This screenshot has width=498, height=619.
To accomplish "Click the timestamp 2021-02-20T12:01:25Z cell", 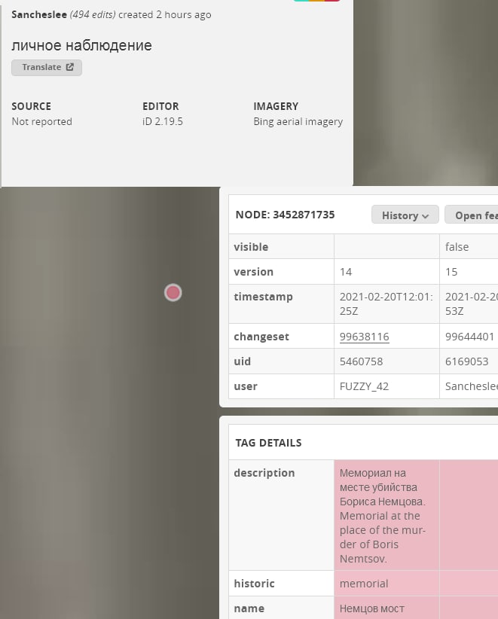I will click(386, 304).
